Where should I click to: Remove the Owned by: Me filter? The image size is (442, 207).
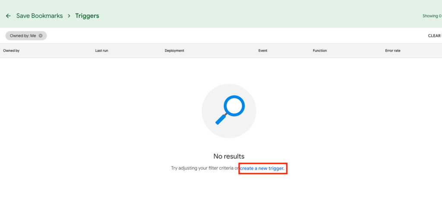coord(41,36)
